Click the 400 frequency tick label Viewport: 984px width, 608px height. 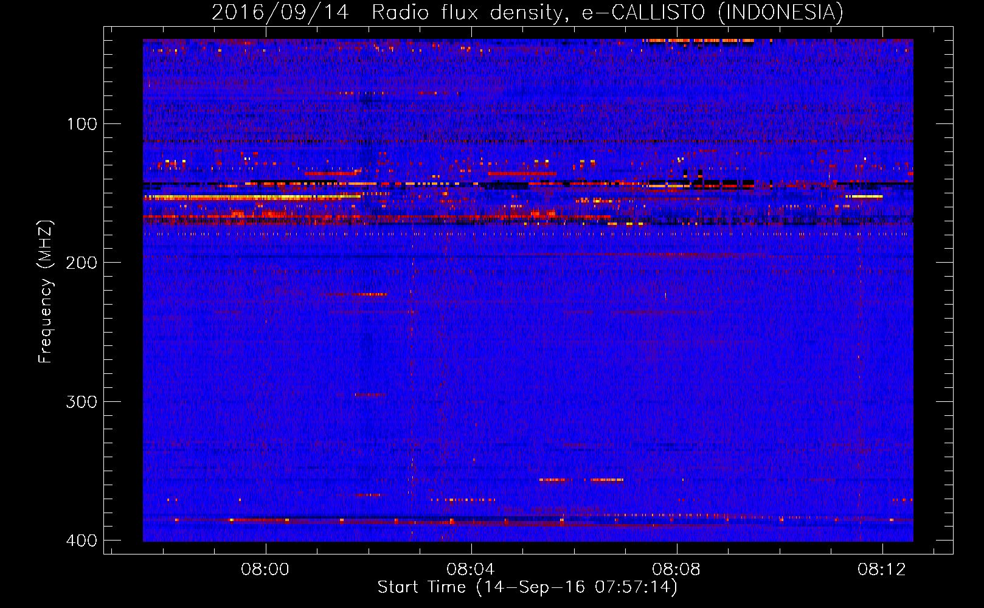pos(82,541)
